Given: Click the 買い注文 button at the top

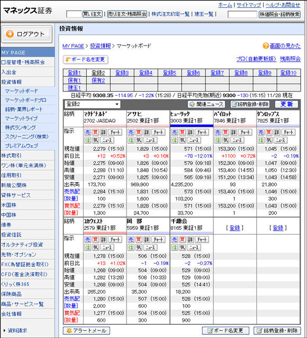Looking at the screenshot, I should (x=93, y=14).
